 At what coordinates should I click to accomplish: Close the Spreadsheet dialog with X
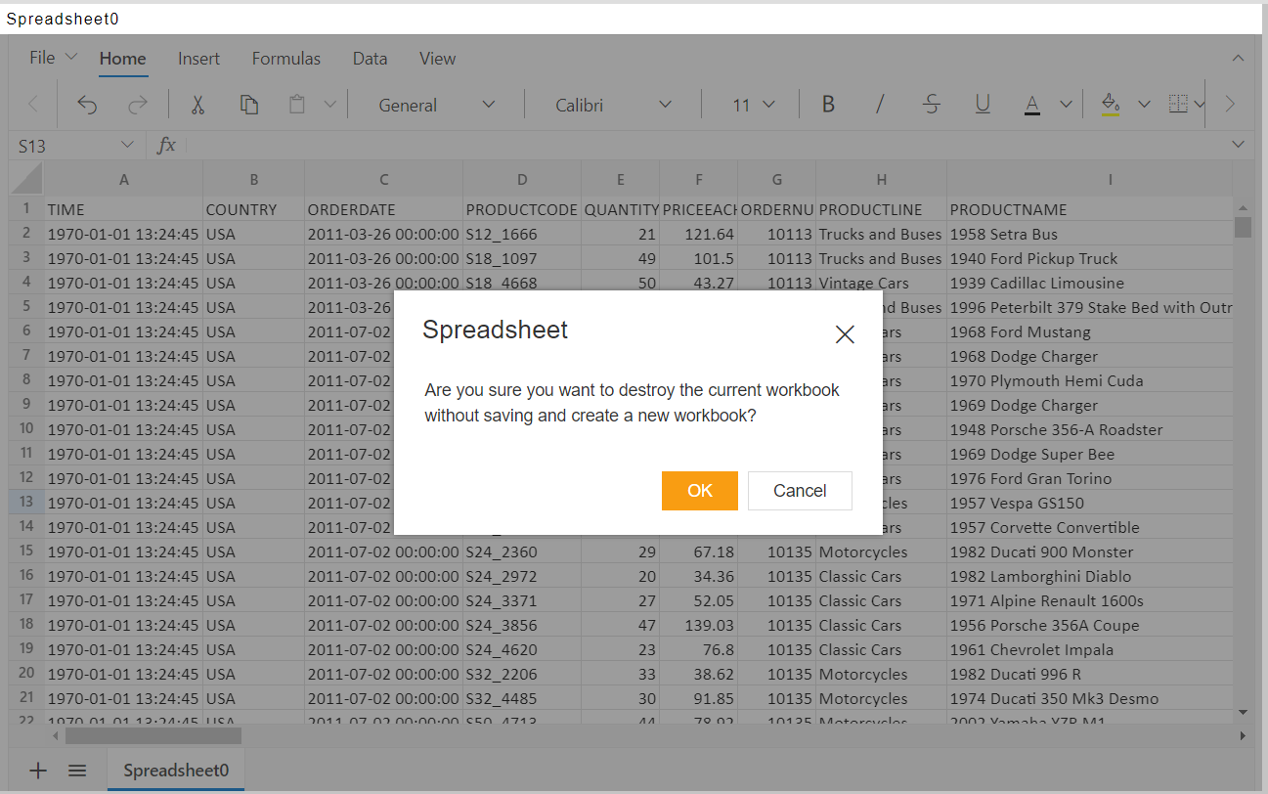tap(845, 334)
